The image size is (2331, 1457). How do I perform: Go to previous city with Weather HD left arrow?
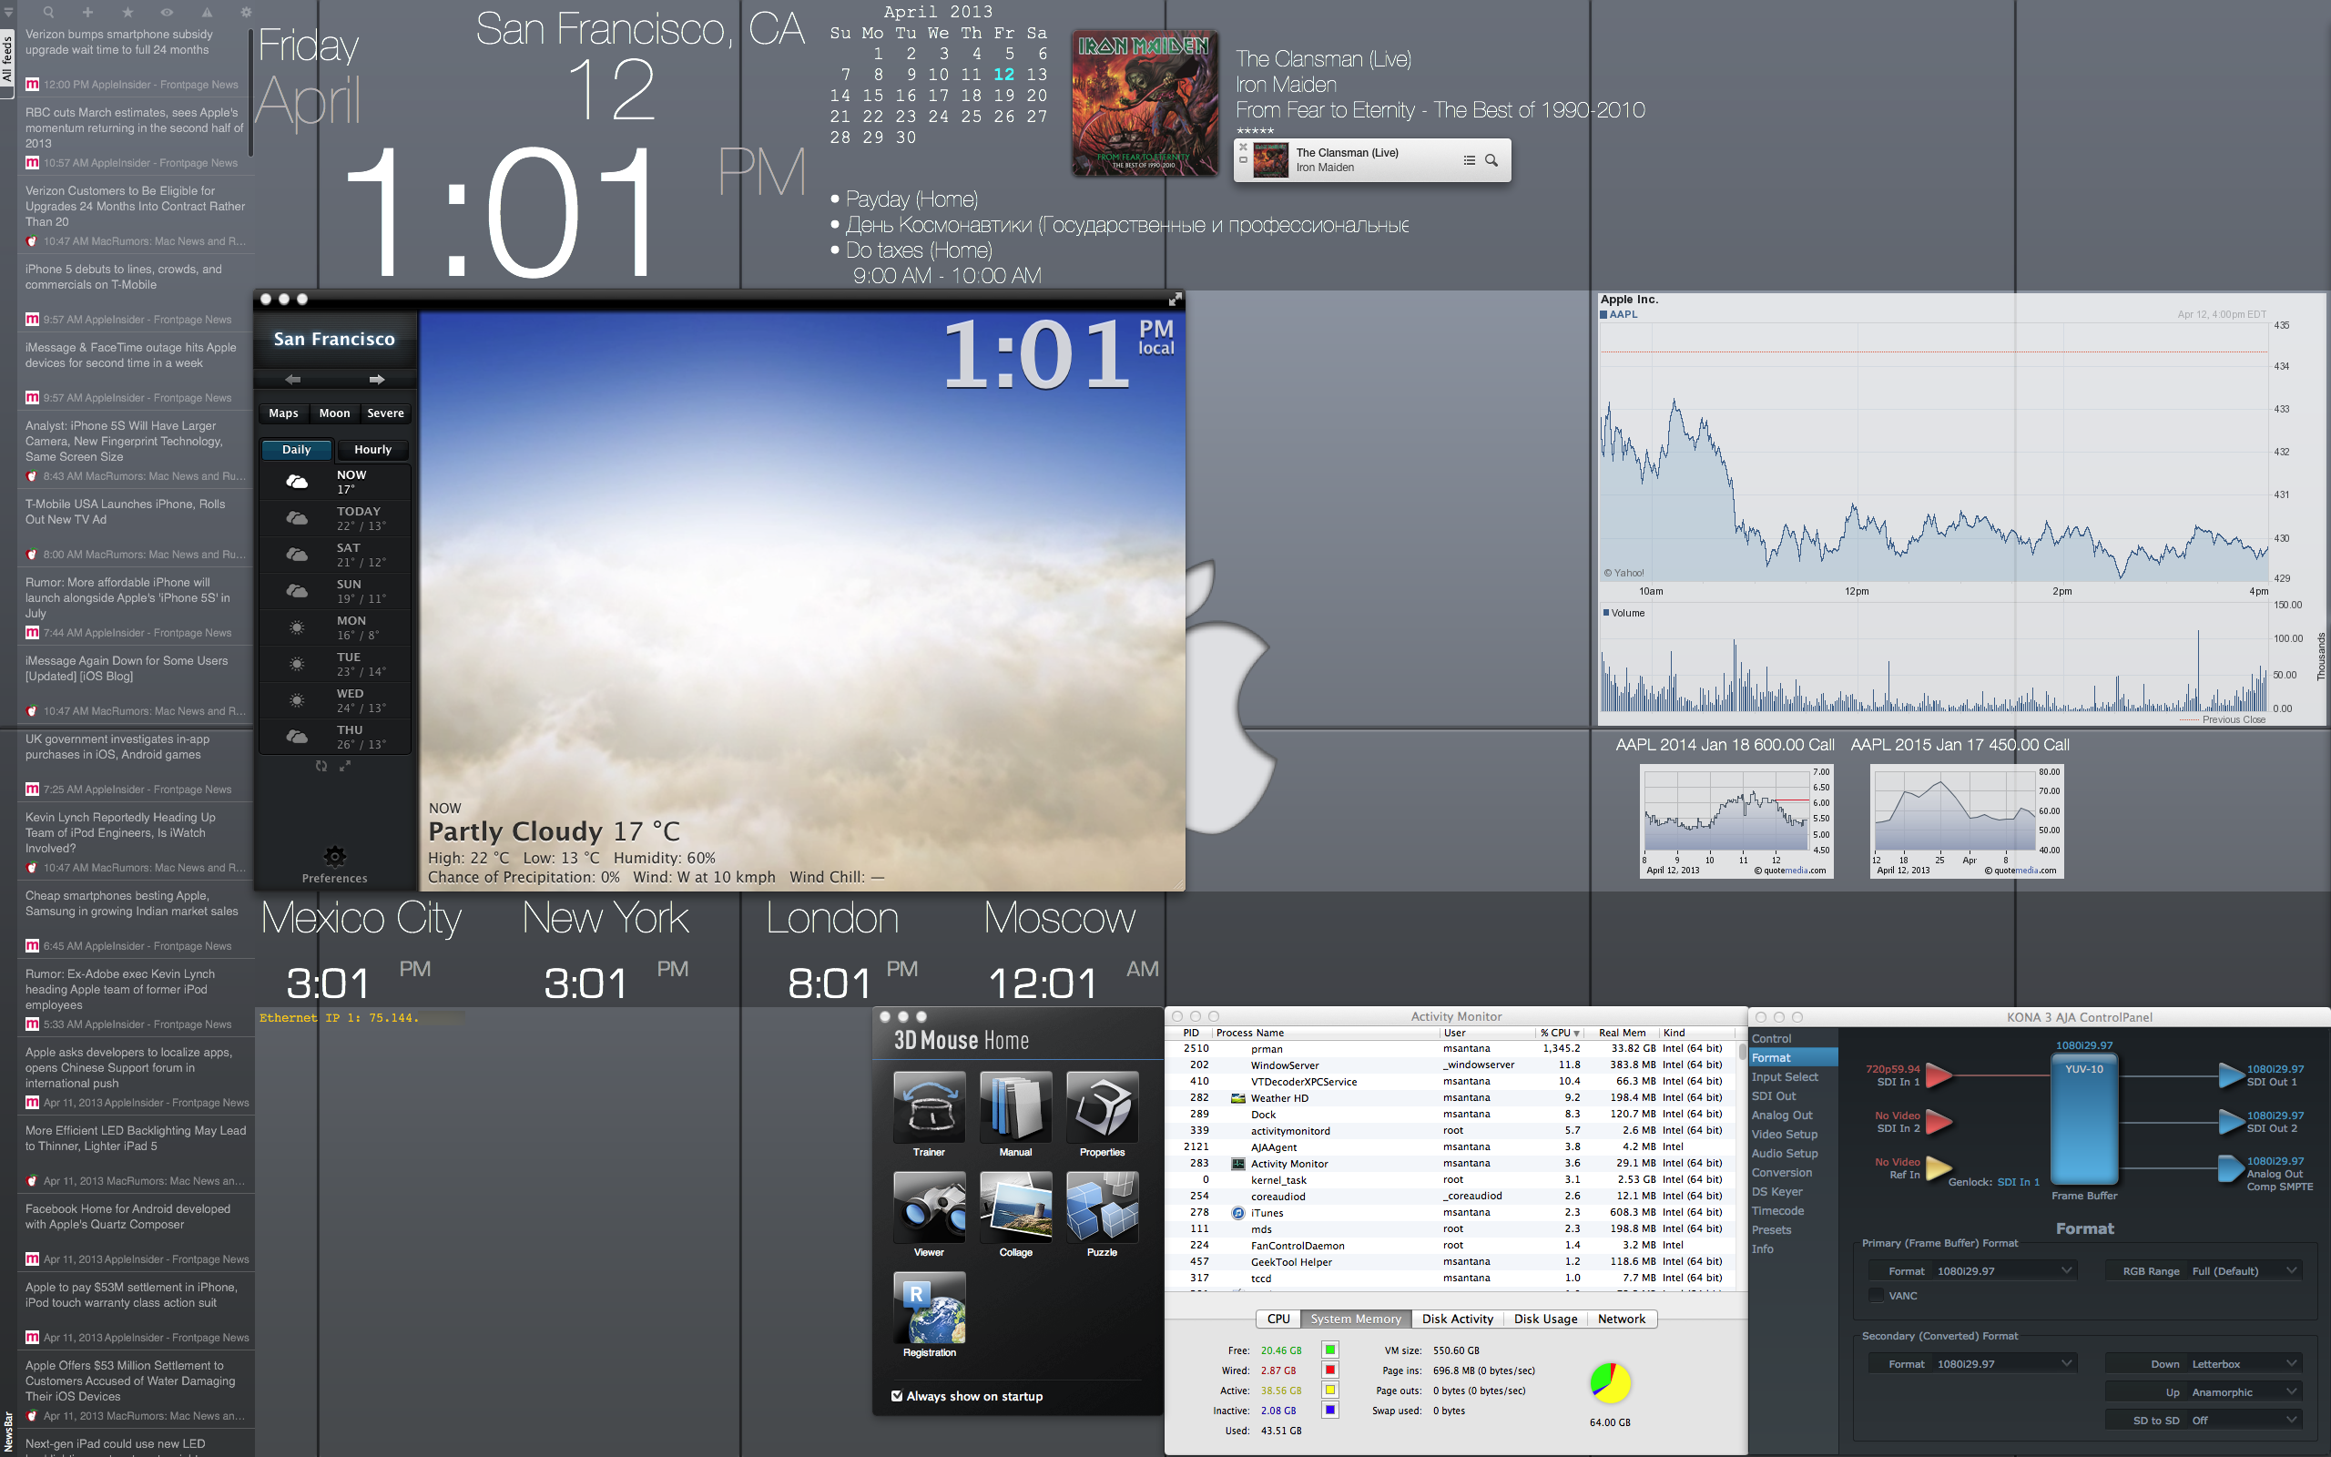[293, 380]
